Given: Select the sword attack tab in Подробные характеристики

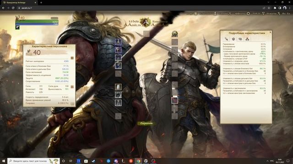Looking at the screenshot, I should (x=226, y=39).
